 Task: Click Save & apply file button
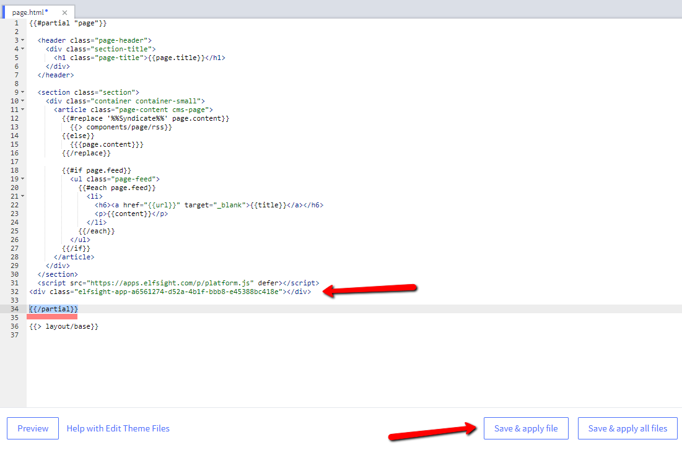click(x=526, y=428)
